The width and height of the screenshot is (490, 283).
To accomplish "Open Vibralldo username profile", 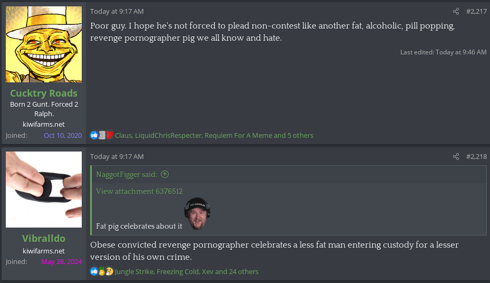I will 44,238.
